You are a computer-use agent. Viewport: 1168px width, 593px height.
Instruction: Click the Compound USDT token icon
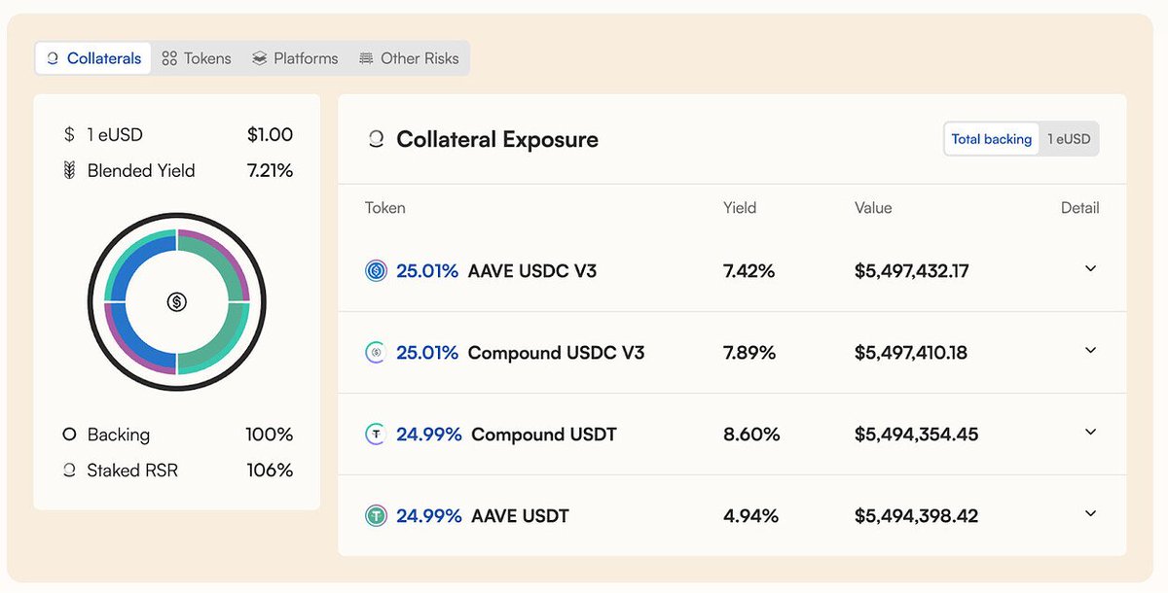click(x=376, y=435)
